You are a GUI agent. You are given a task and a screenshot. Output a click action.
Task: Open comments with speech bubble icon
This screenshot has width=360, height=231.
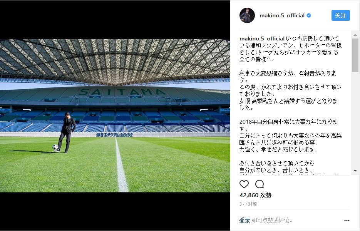tap(260, 184)
